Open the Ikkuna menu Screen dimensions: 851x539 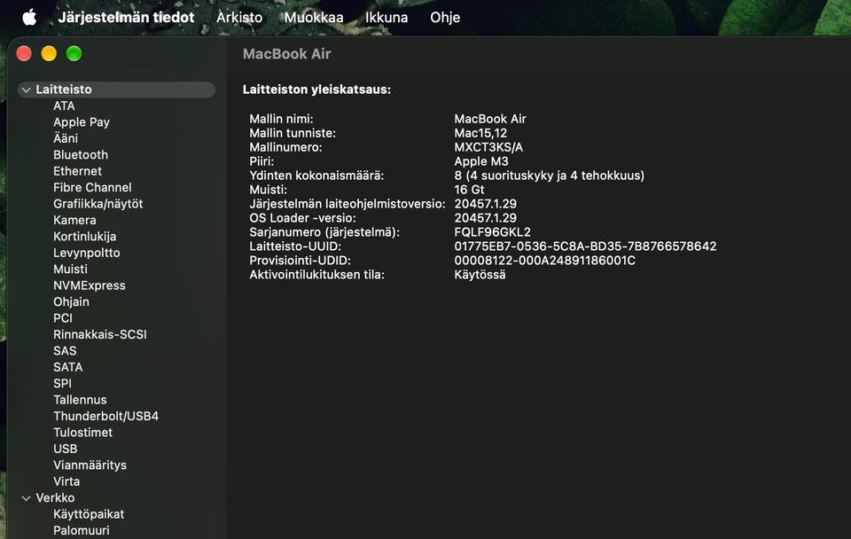pos(386,18)
